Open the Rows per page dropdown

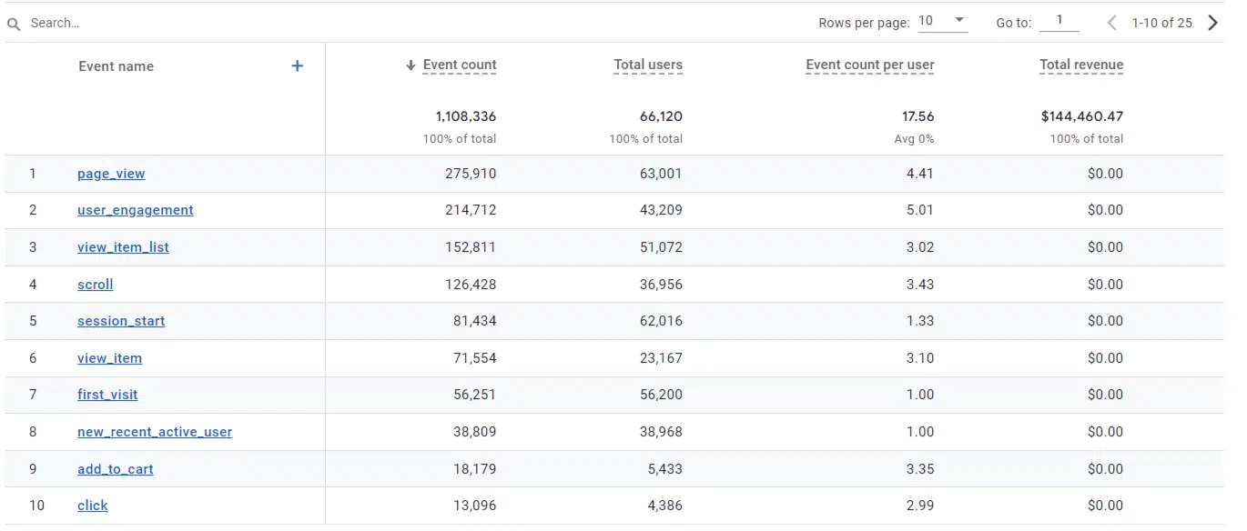[x=943, y=22]
